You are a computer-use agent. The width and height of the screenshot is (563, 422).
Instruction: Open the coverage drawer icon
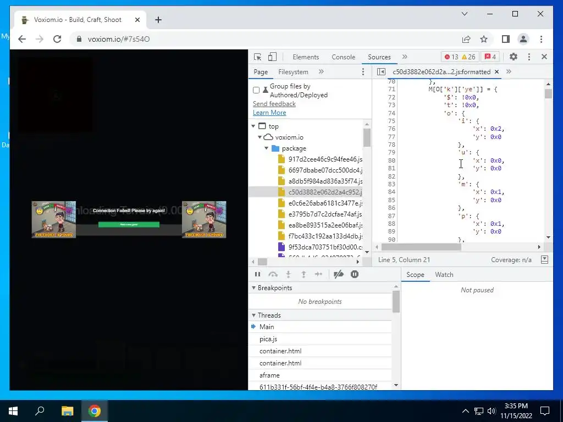click(545, 259)
